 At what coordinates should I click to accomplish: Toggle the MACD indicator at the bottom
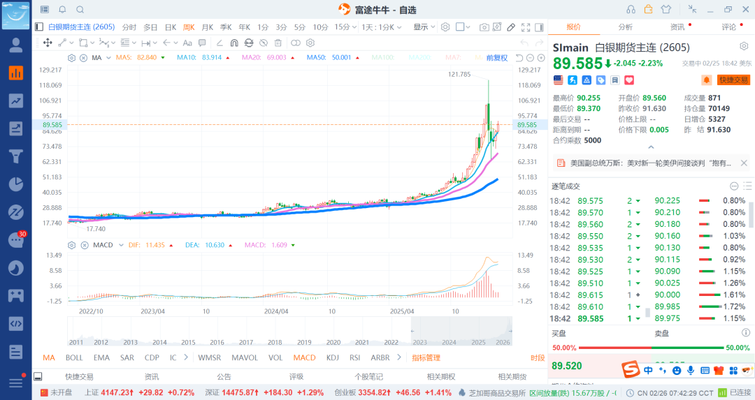[x=304, y=357]
